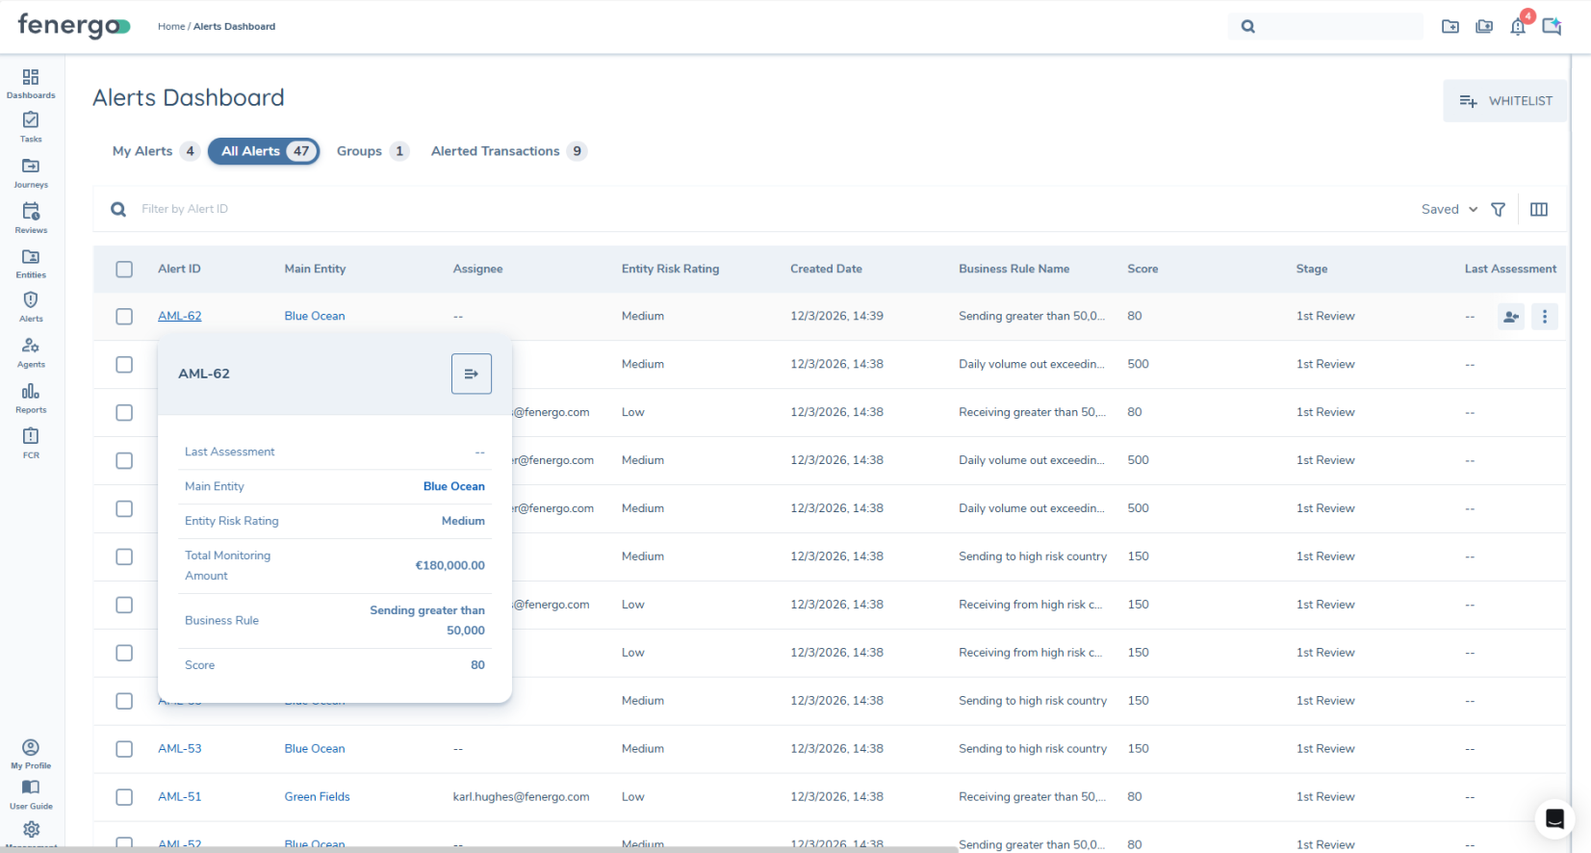Click the header search magnifier icon
The image size is (1591, 853).
(x=1248, y=26)
